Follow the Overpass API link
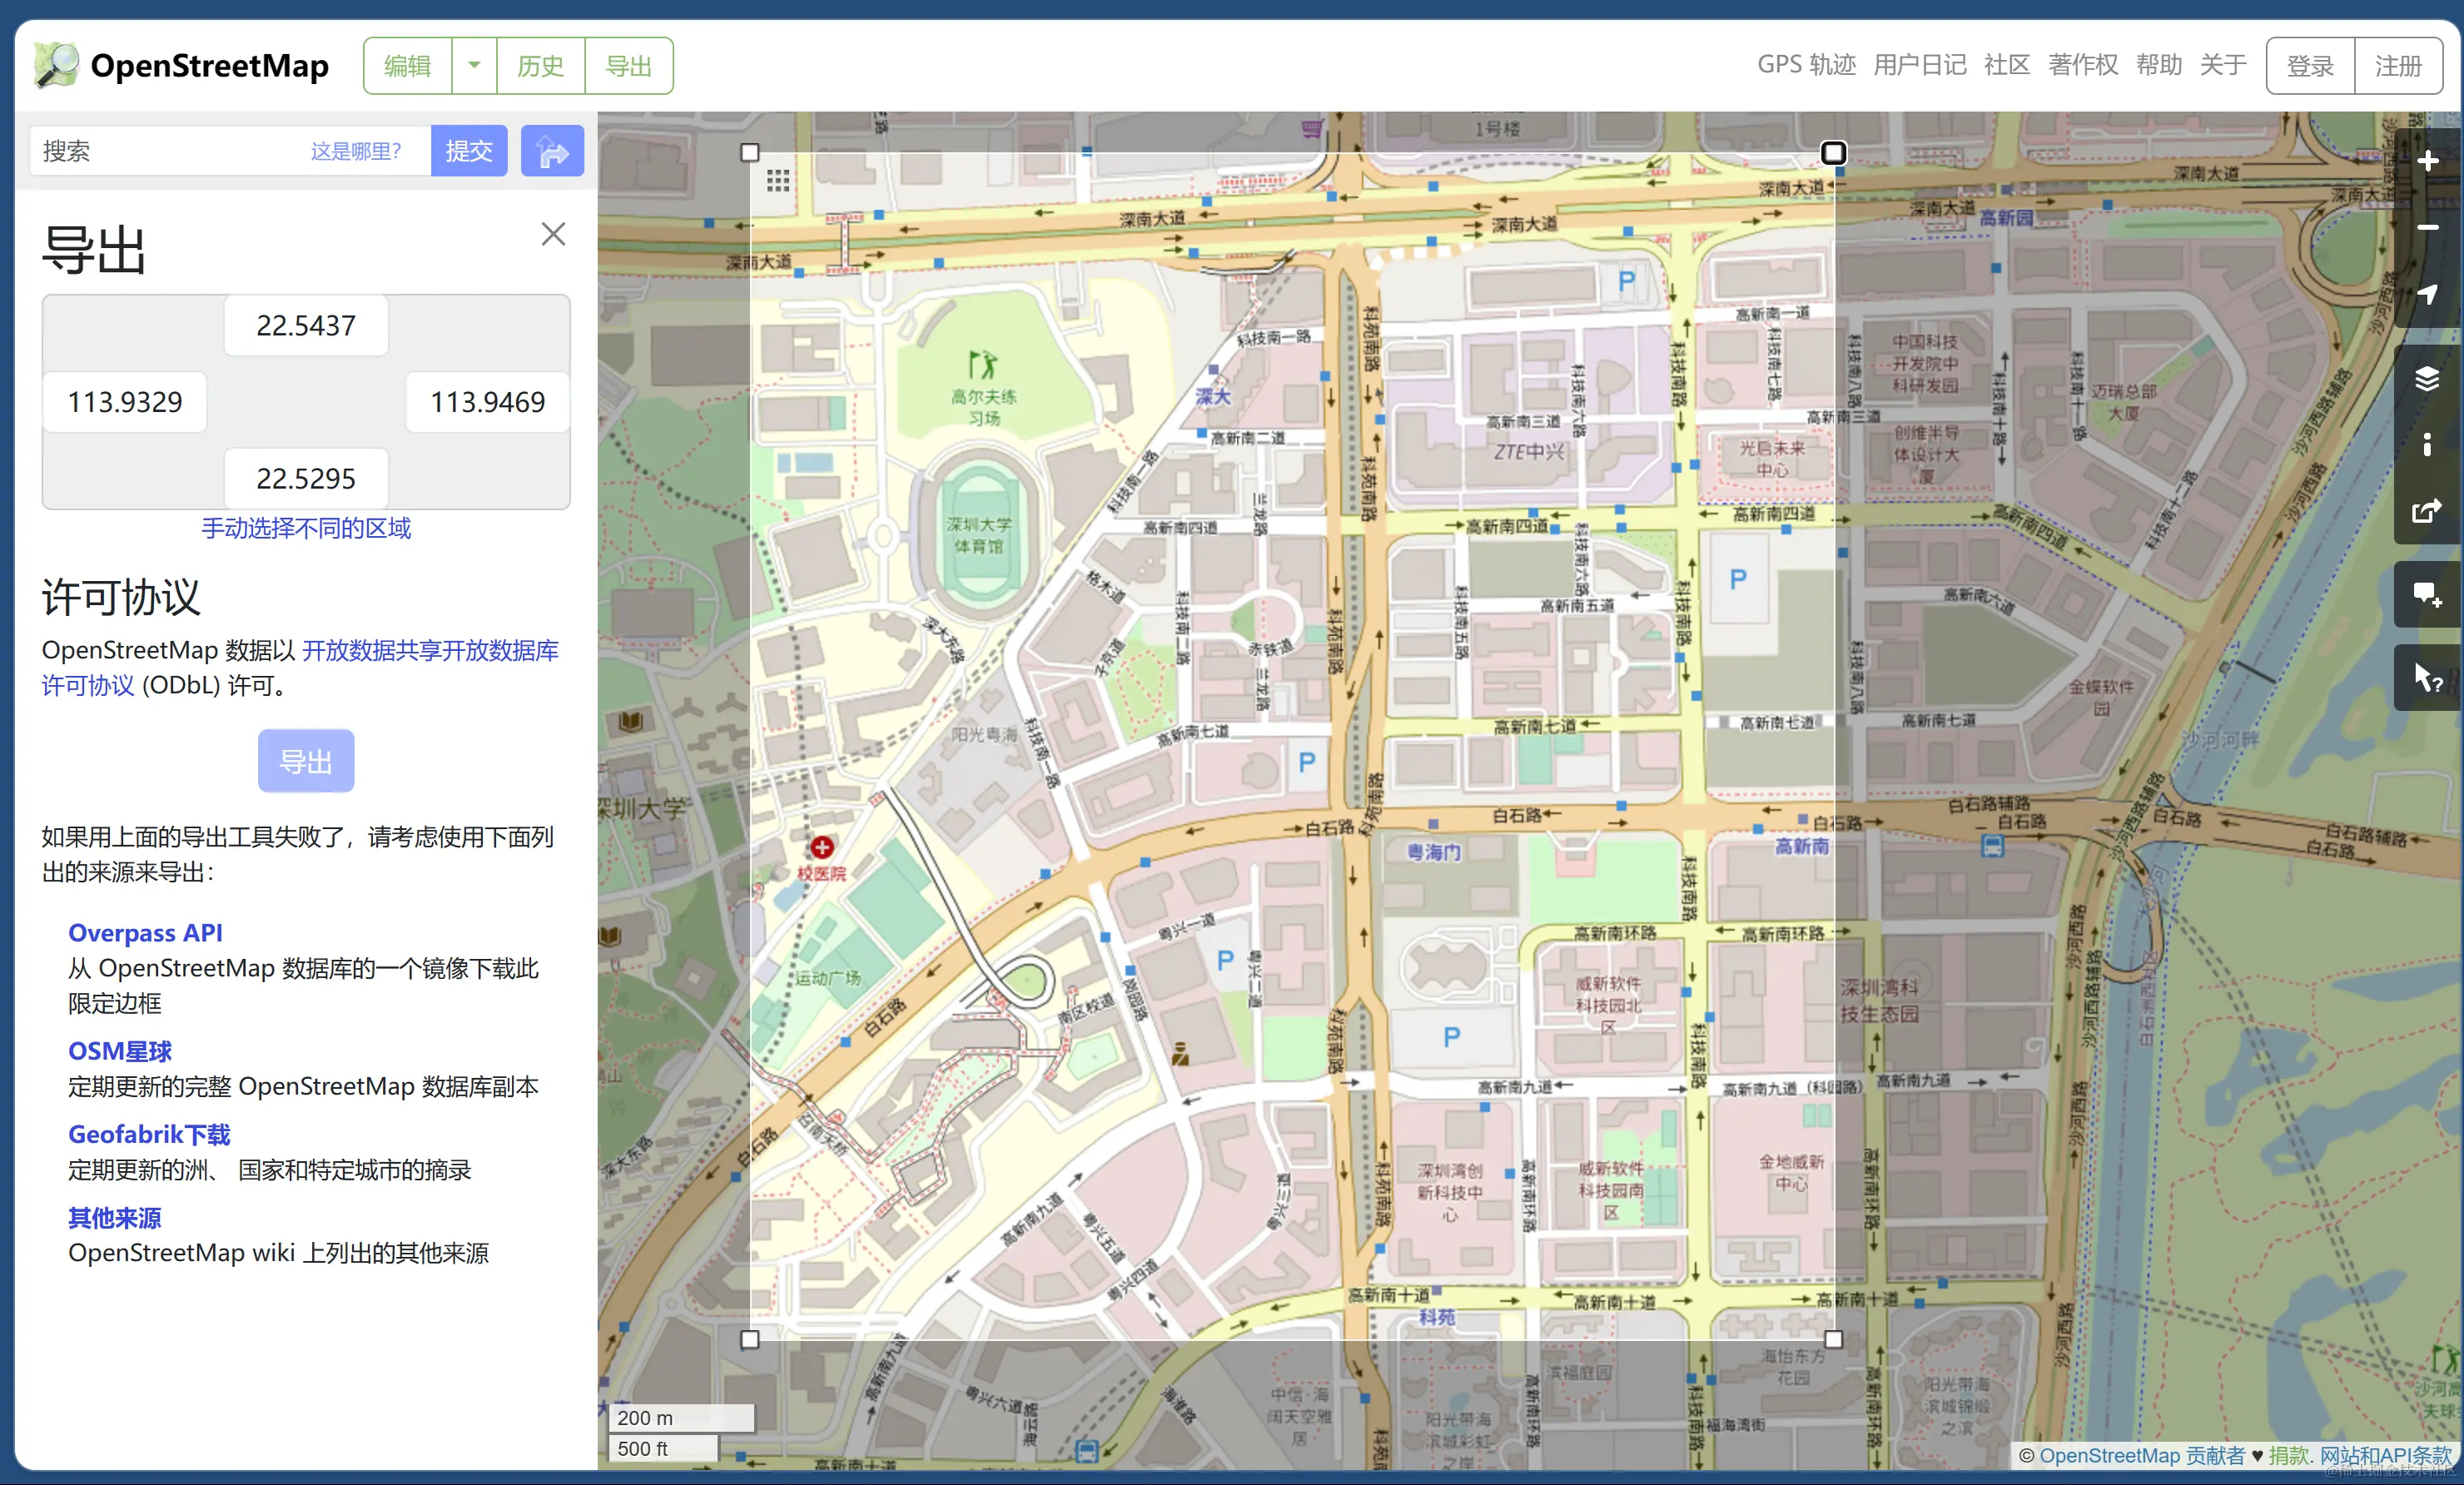The image size is (2464, 1485). pyautogui.click(x=145, y=932)
